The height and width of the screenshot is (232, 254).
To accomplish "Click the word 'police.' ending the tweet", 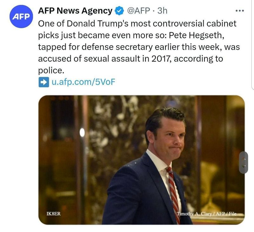I will [51, 70].
